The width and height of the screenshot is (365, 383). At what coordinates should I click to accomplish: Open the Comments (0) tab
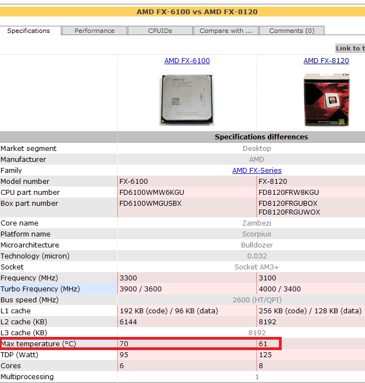point(292,31)
